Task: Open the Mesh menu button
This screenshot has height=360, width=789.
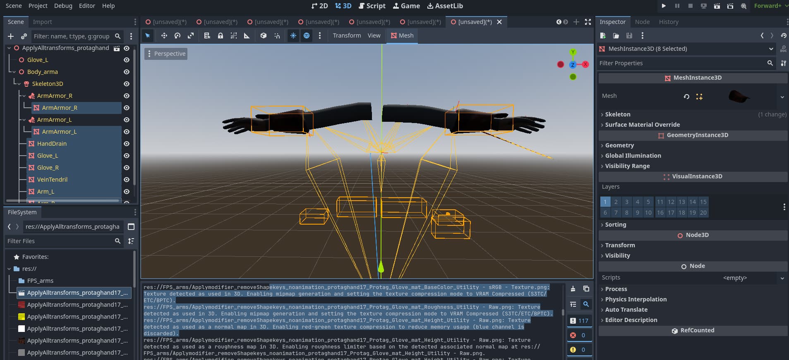Action: pyautogui.click(x=402, y=36)
